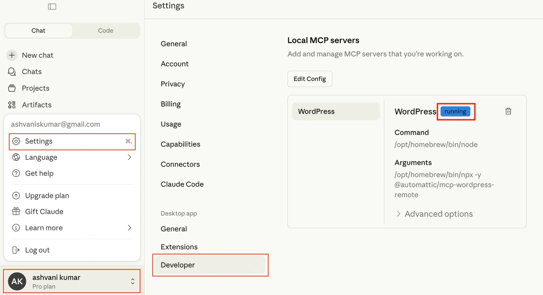This screenshot has width=543, height=295.
Task: Open Capabilities settings section
Action: [x=180, y=144]
